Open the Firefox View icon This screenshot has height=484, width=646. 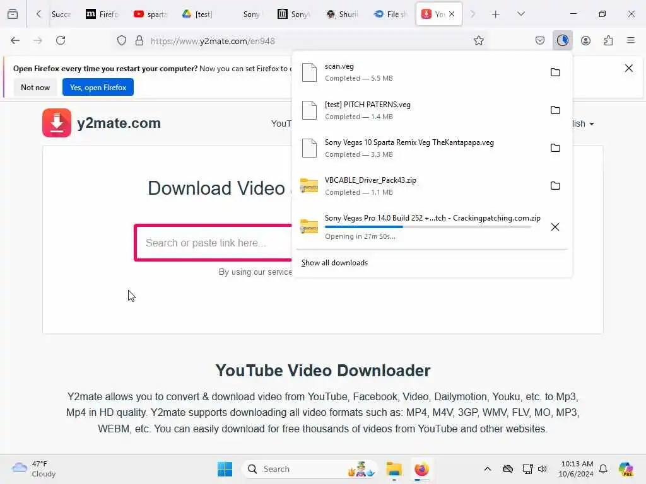13,14
